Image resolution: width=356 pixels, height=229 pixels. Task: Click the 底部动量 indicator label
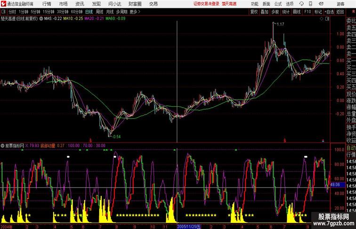pyautogui.click(x=48, y=146)
